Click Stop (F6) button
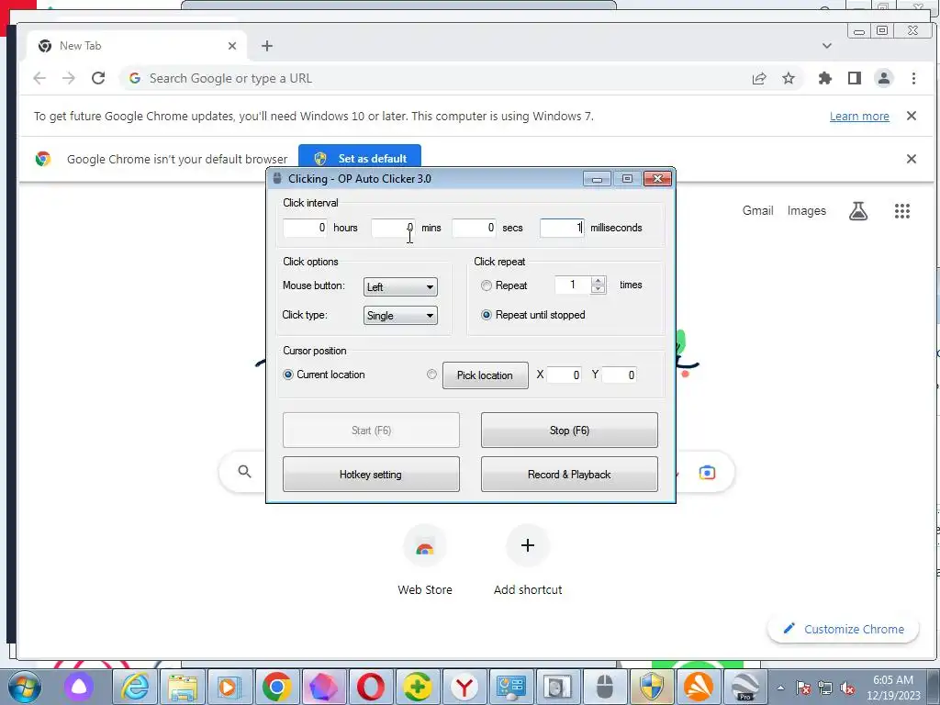 [569, 431]
